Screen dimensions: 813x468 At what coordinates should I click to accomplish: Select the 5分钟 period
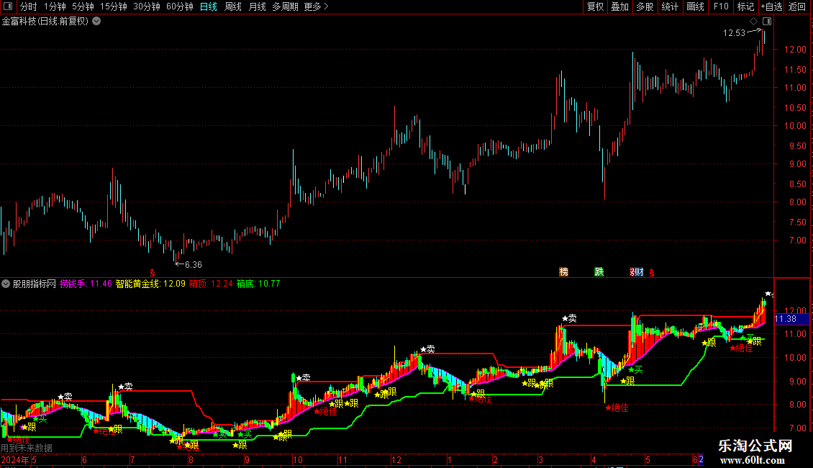pyautogui.click(x=83, y=6)
